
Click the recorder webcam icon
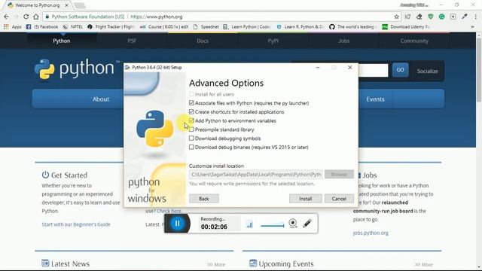(x=293, y=224)
